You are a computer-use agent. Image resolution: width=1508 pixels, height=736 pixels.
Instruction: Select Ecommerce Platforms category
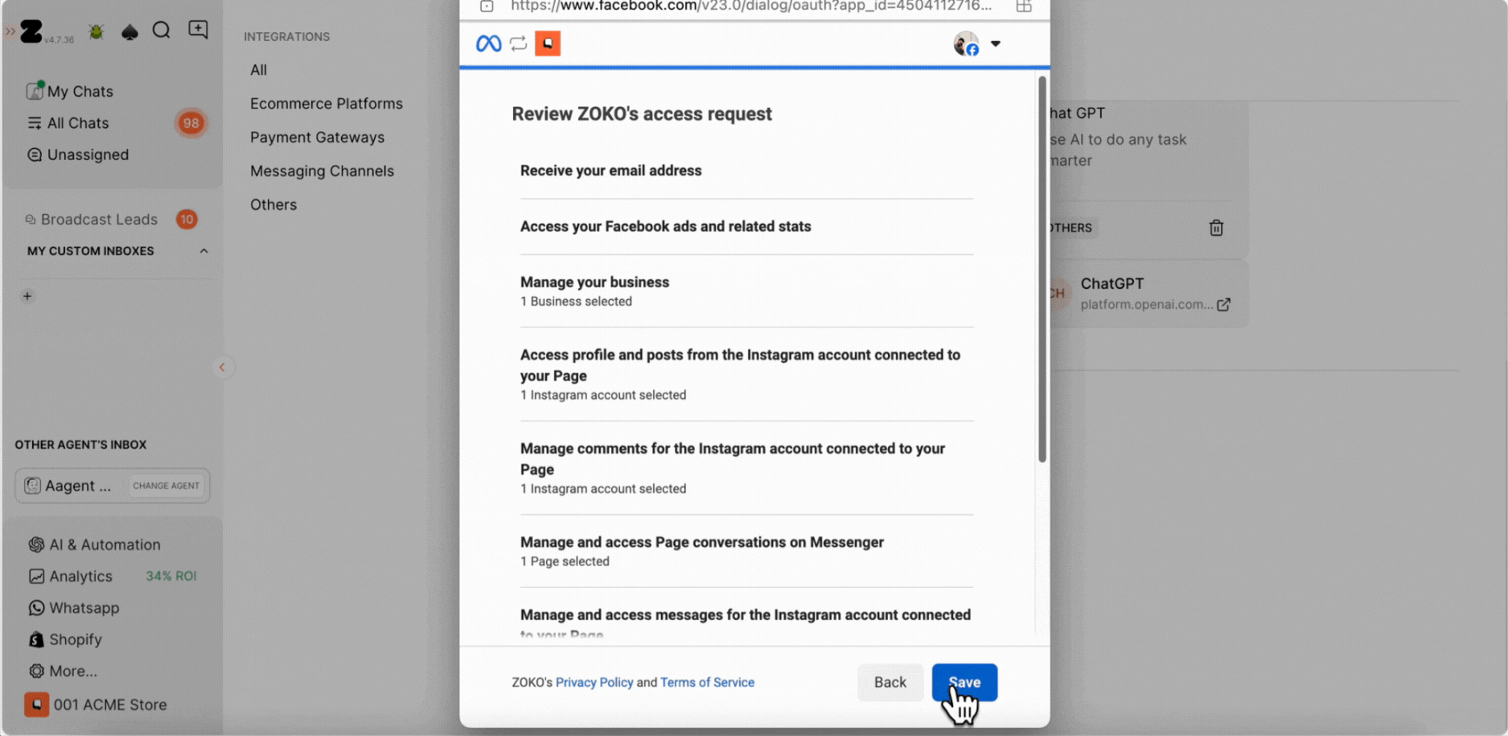pos(326,104)
